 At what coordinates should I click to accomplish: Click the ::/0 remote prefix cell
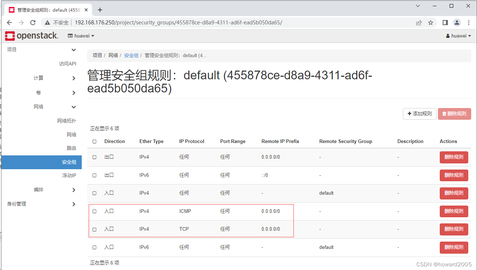[265, 175]
